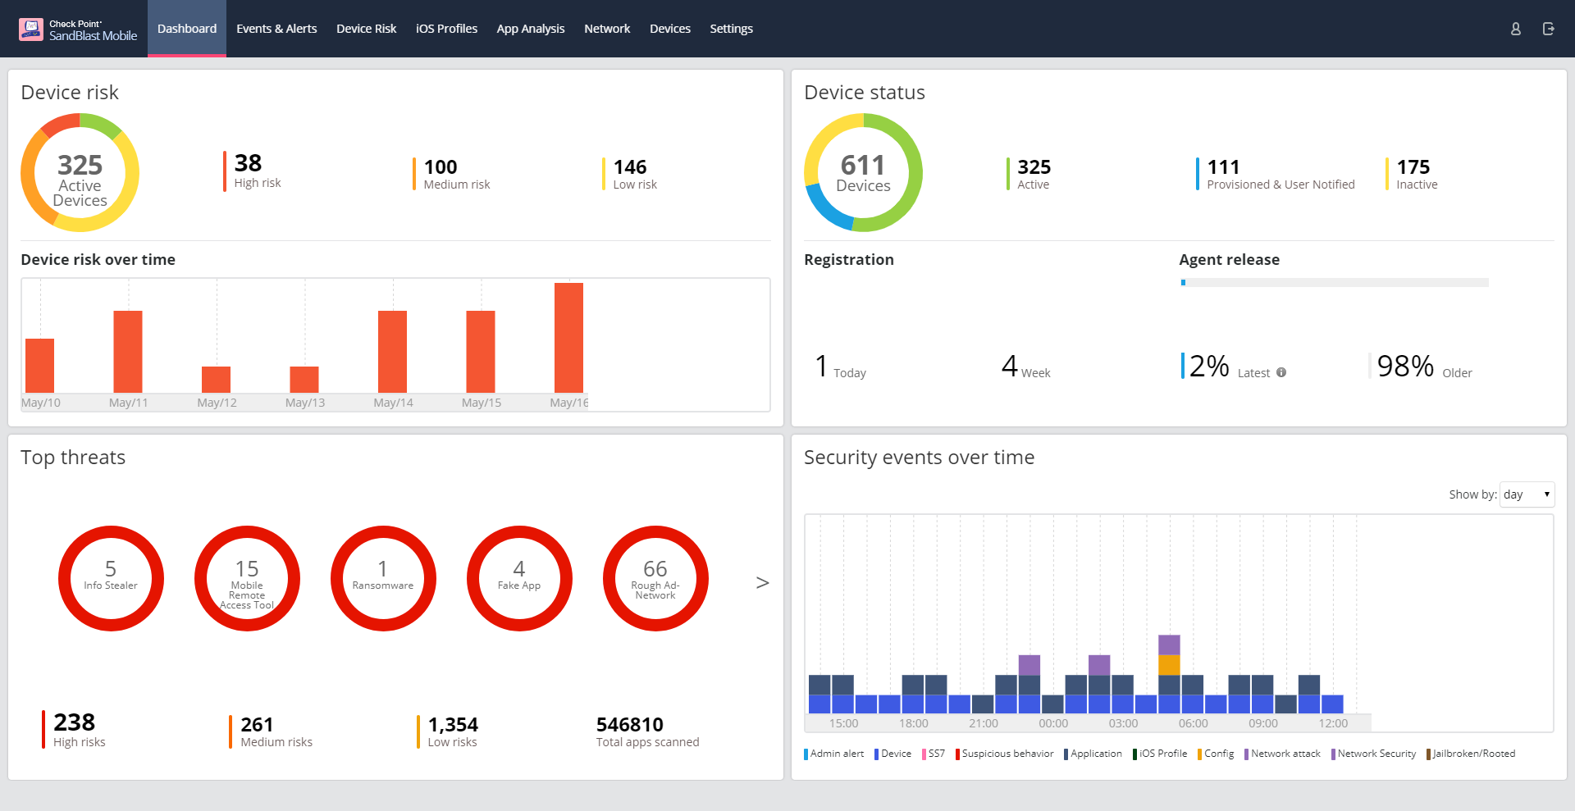This screenshot has width=1575, height=811.
Task: Switch to the App Analysis tab
Action: point(530,29)
